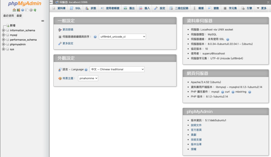
Task: Open the 設定 tab
Action: pyautogui.click(x=160, y=8)
